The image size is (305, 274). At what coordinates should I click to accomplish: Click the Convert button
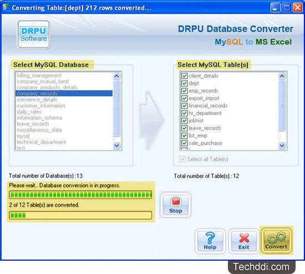tap(276, 241)
